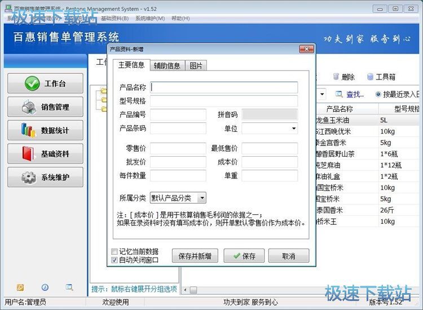The height and width of the screenshot is (310, 423).
Task: Click the 批发价 input field
Action: pyautogui.click(x=178, y=162)
